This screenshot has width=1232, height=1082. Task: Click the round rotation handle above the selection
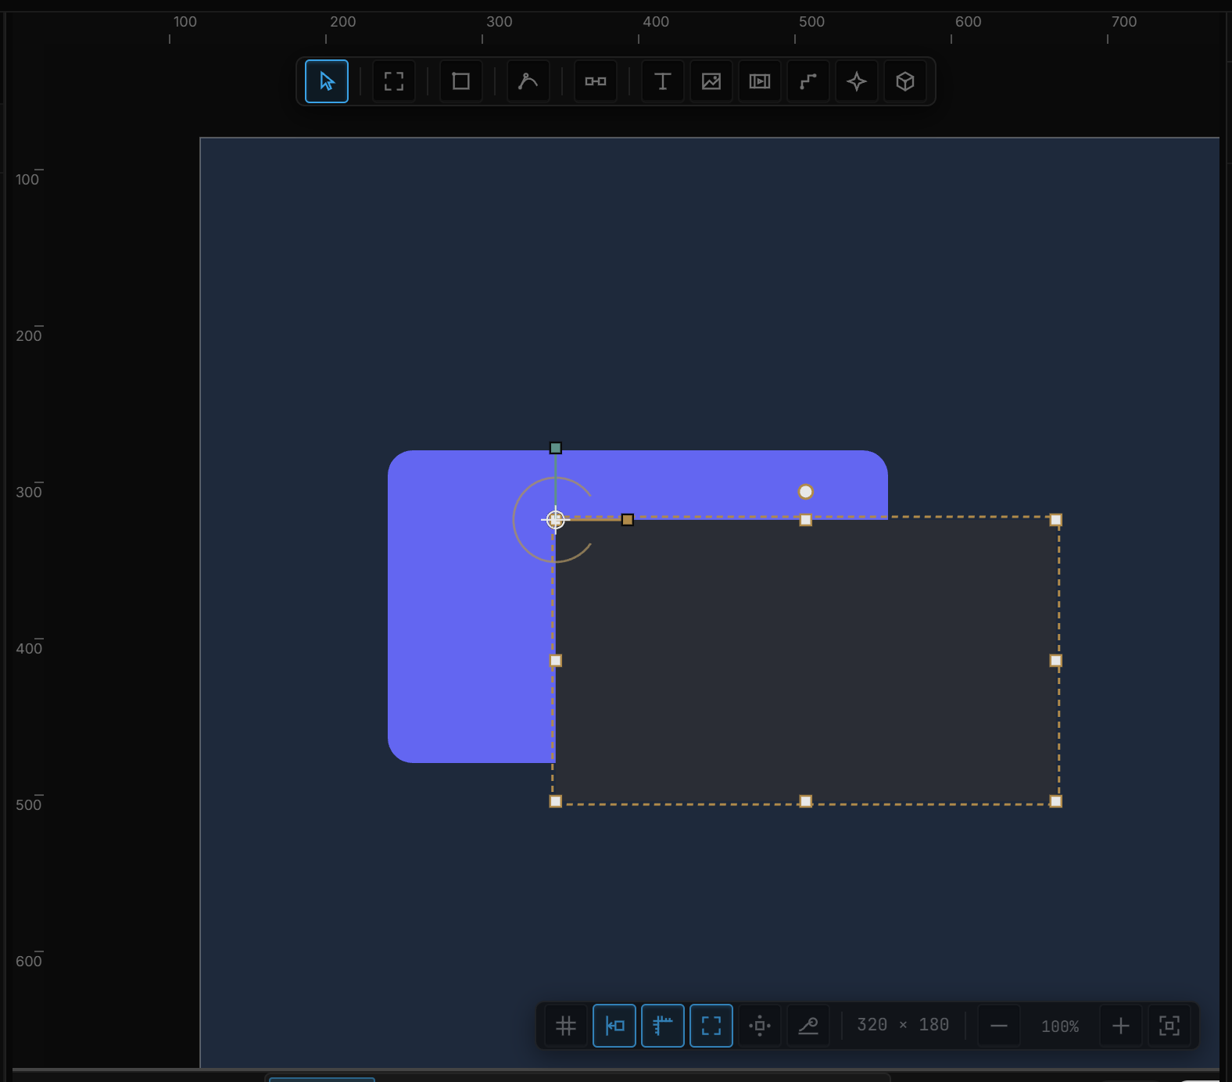click(x=806, y=492)
